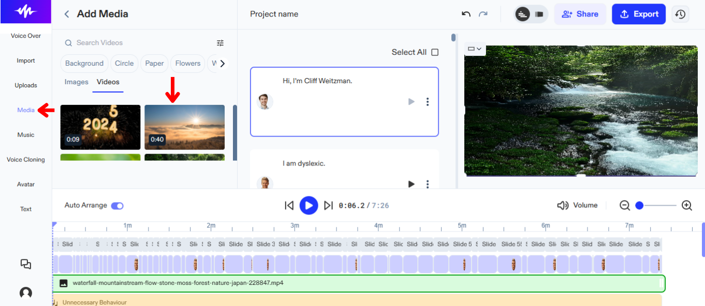This screenshot has height=306, width=705.
Task: Zoom out of the timeline
Action: 625,205
